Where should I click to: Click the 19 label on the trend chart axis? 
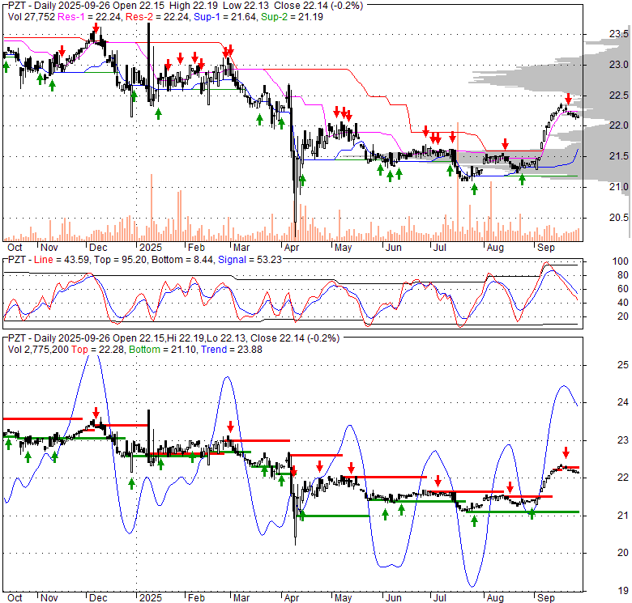623,591
